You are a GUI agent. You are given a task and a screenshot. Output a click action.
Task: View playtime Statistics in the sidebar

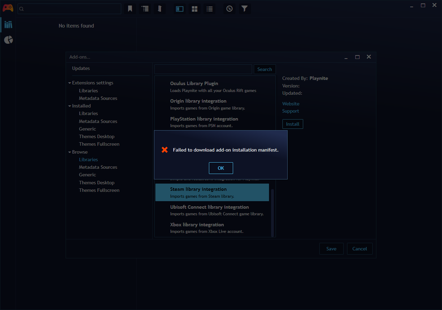click(8, 40)
